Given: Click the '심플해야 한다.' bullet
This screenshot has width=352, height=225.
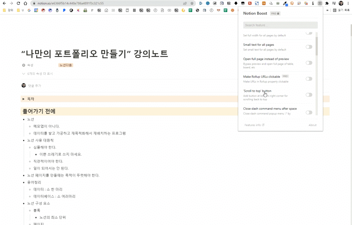Looking at the screenshot, I should coord(45,147).
